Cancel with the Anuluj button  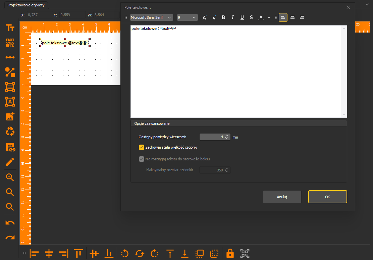click(x=282, y=197)
